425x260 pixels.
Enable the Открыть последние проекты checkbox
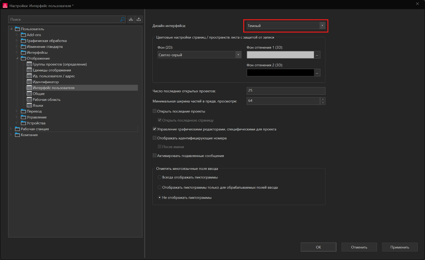[154, 111]
